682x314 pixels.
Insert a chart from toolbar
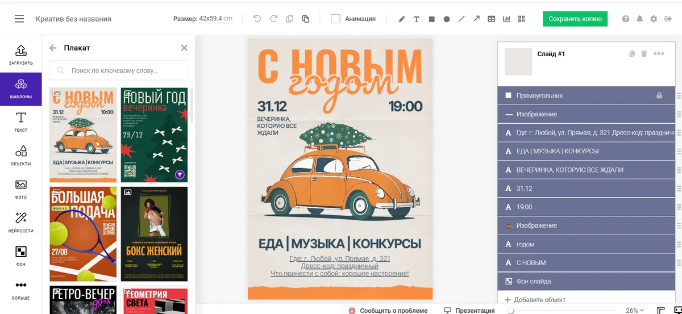[506, 19]
